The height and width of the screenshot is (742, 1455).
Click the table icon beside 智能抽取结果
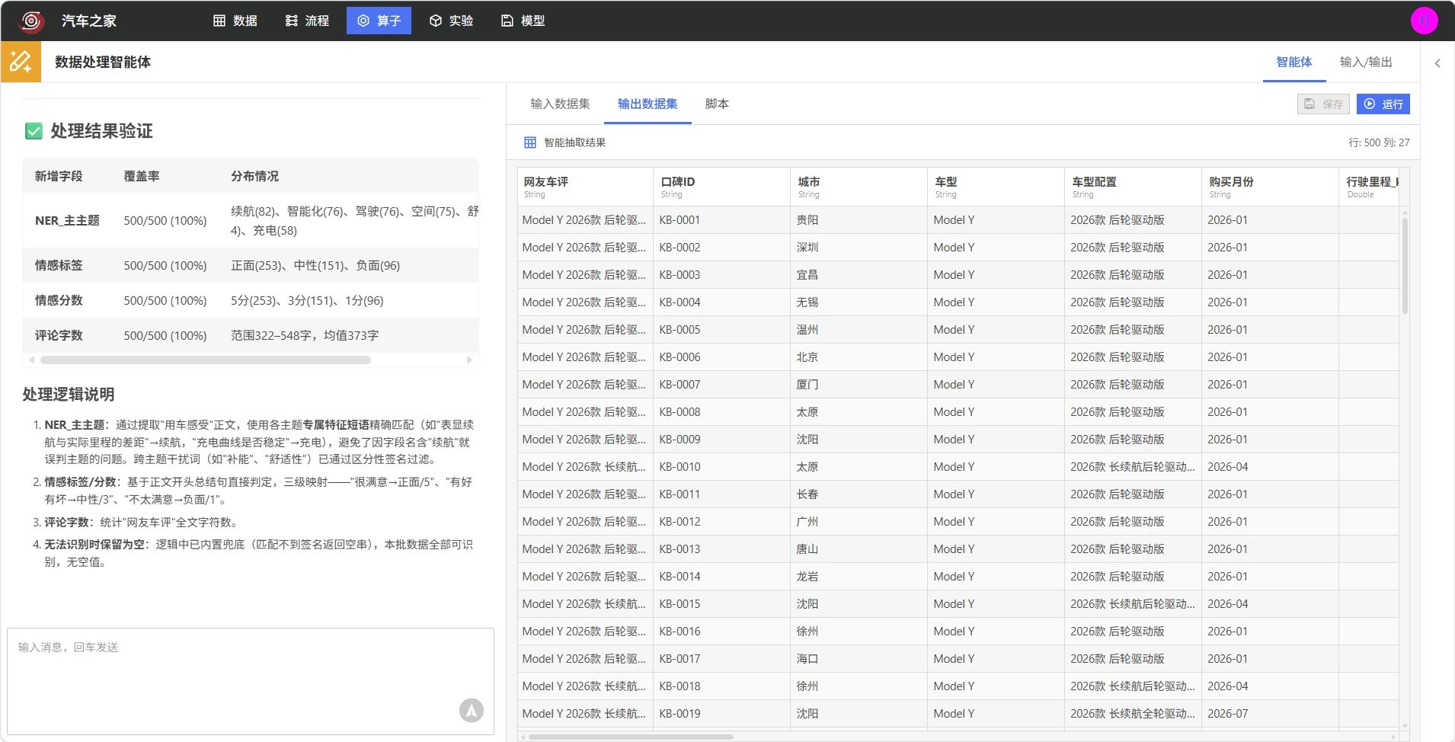(x=530, y=142)
